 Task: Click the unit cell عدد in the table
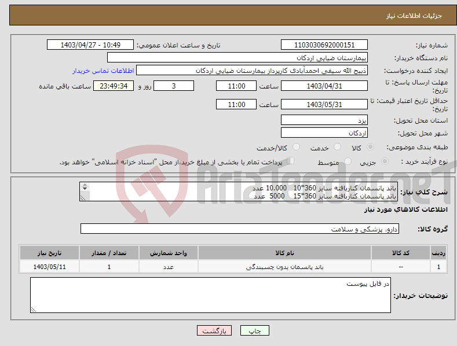(169, 267)
